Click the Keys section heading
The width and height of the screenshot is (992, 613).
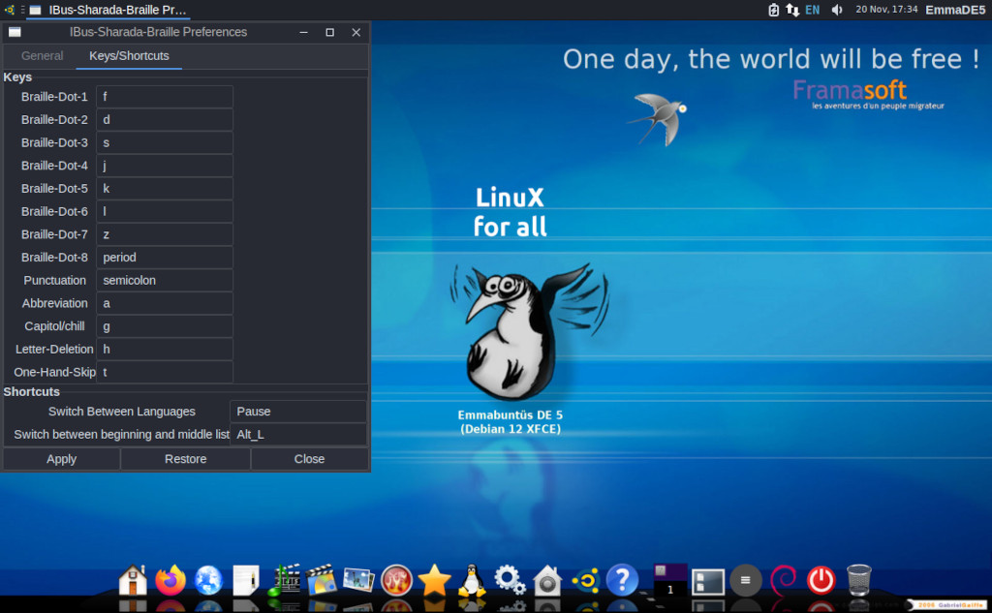click(x=17, y=77)
